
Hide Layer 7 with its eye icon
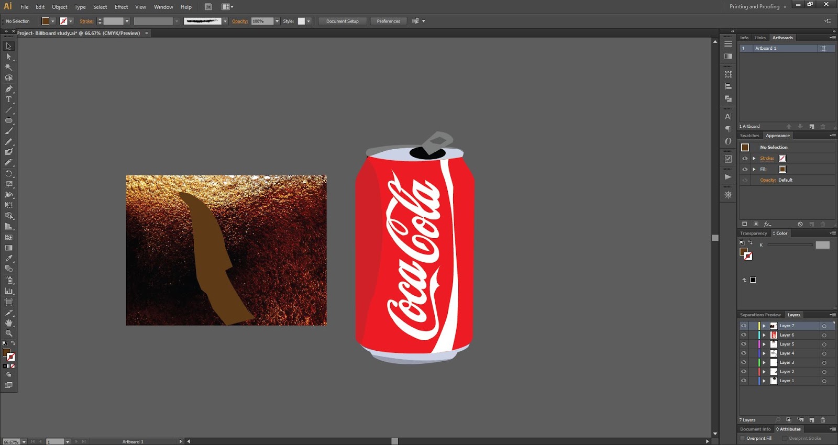(x=744, y=326)
